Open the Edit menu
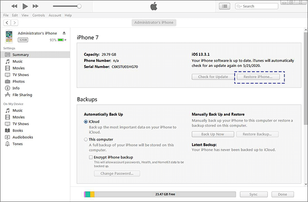Screen dimensions: 308x202 [x=15, y=15]
